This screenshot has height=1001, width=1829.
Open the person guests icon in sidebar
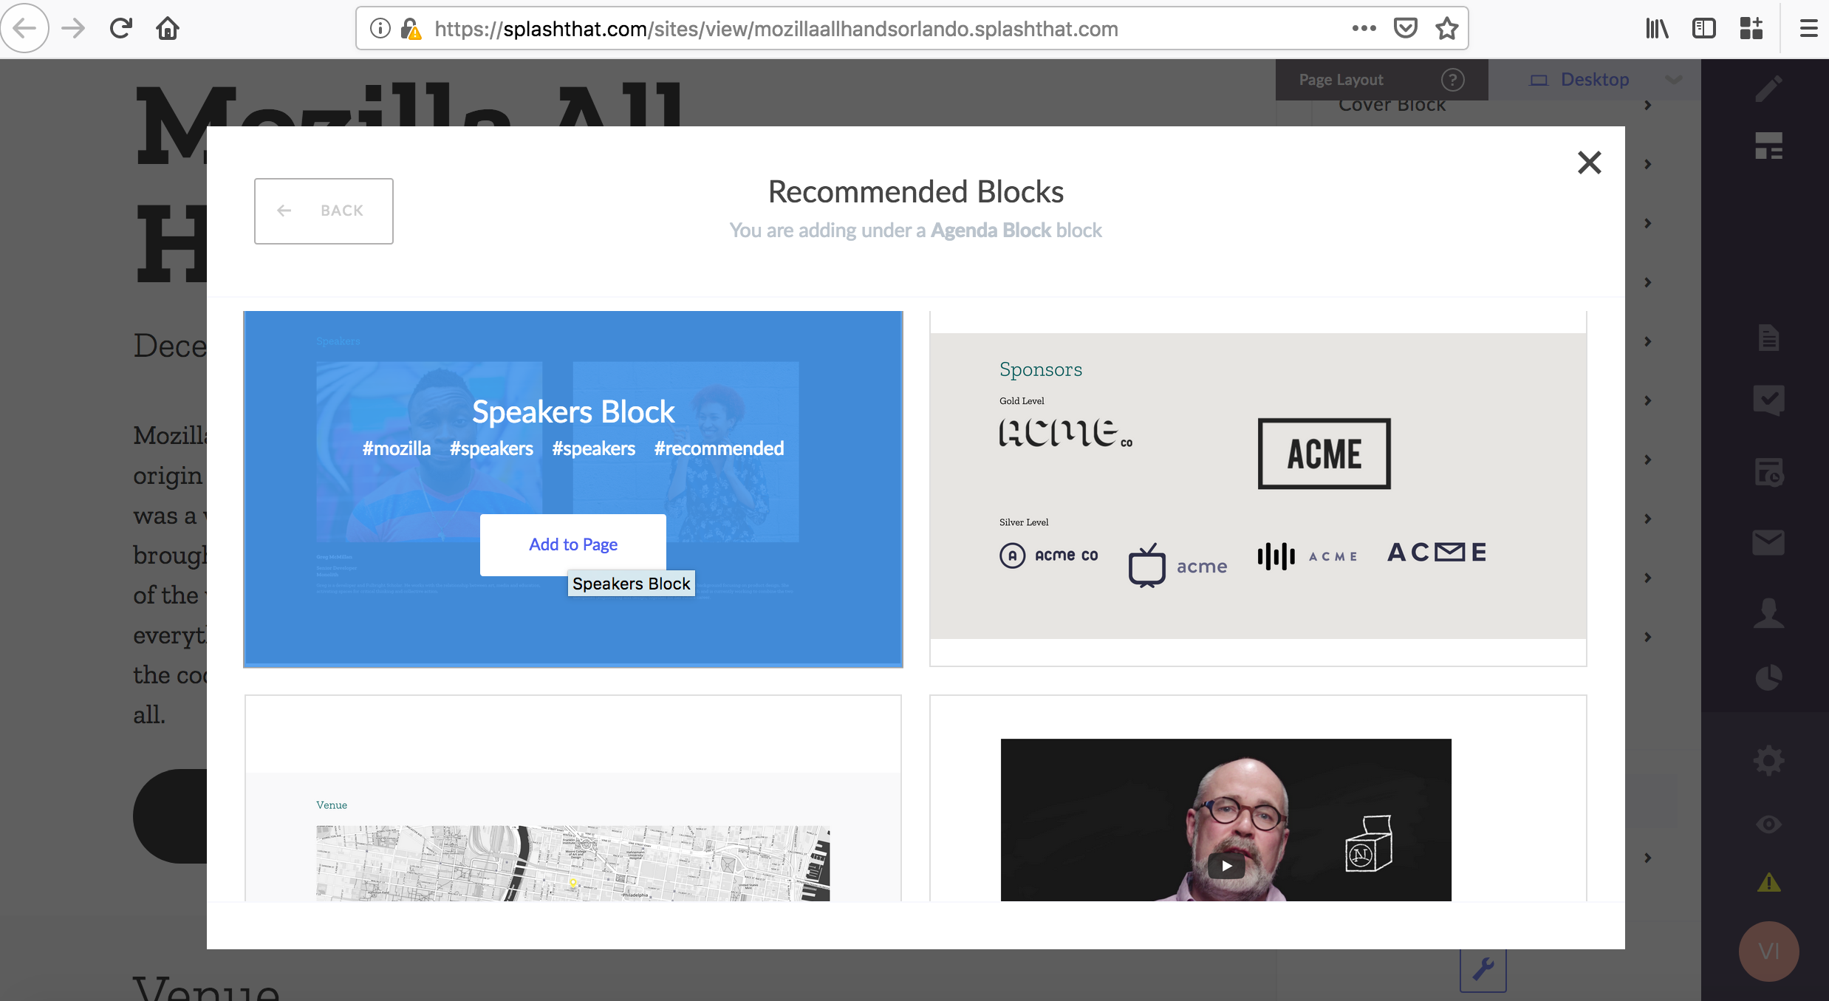(1768, 613)
